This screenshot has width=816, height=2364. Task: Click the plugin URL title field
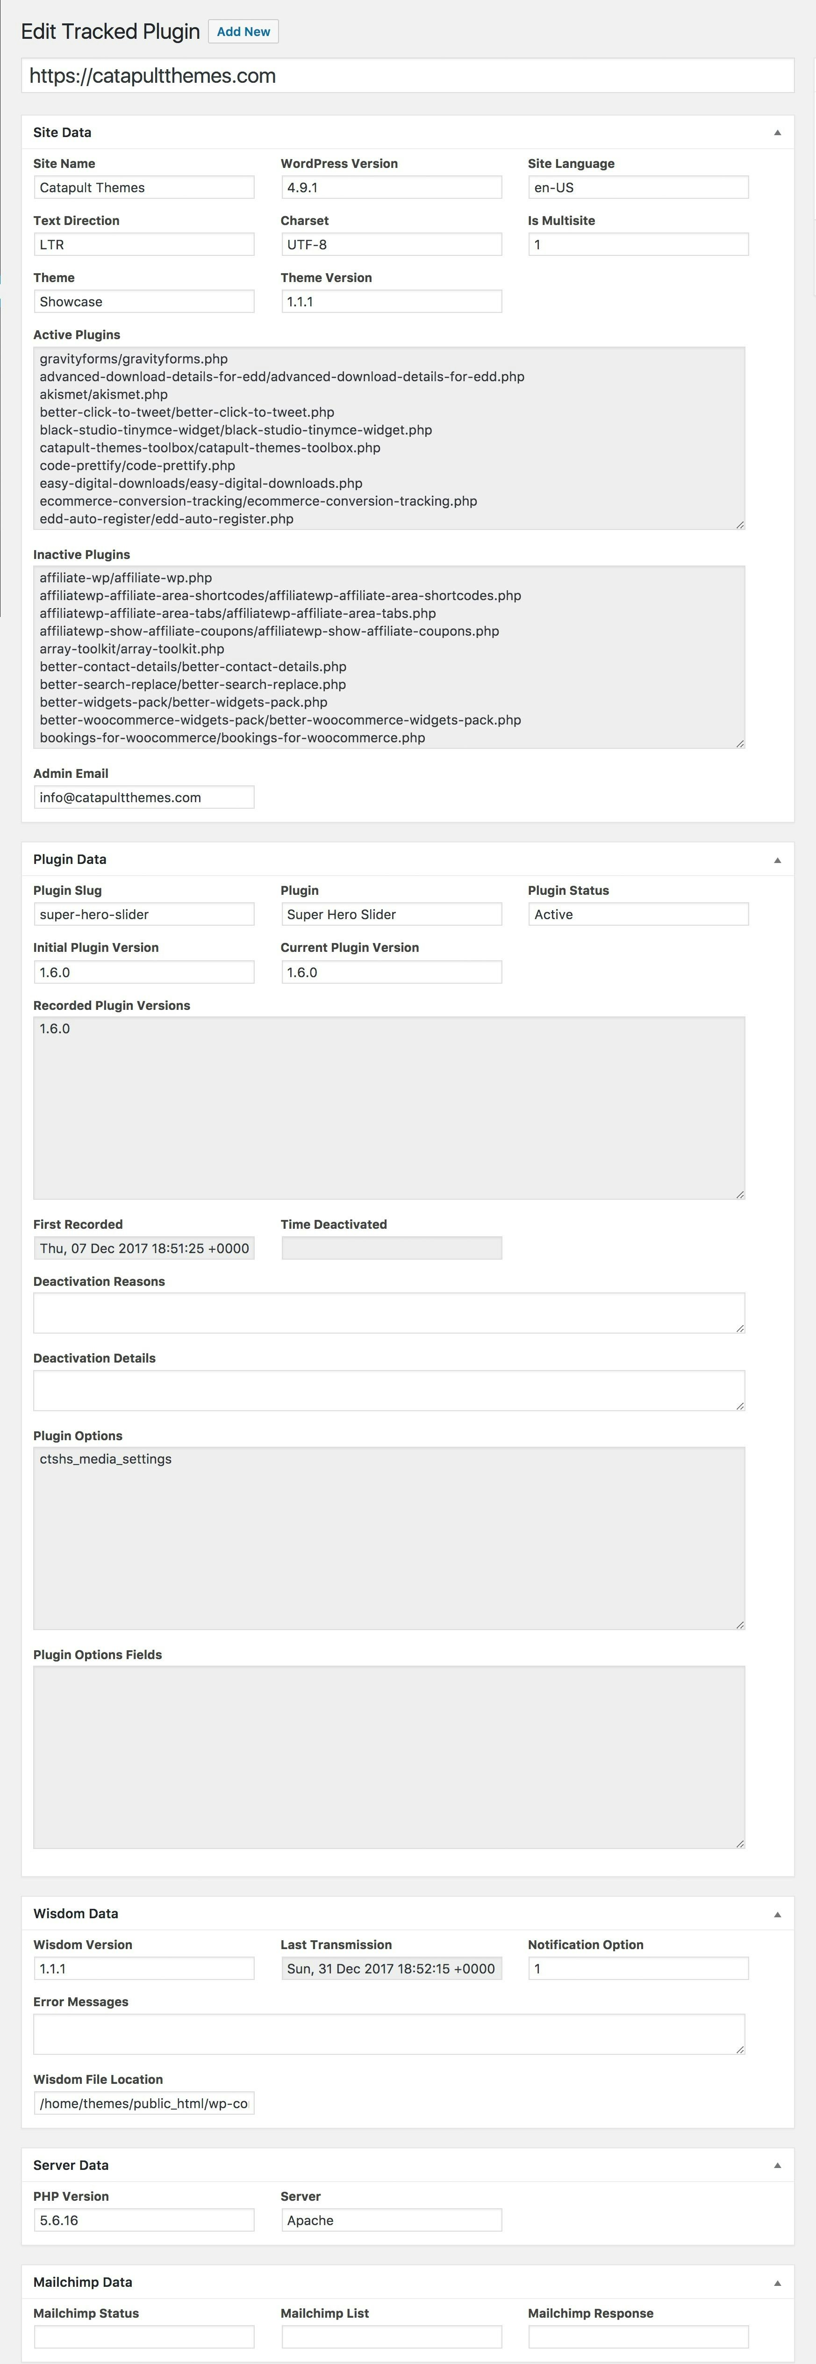(x=407, y=76)
